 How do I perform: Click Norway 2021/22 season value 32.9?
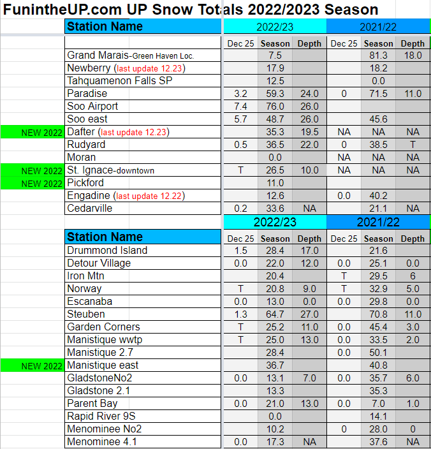[378, 289]
